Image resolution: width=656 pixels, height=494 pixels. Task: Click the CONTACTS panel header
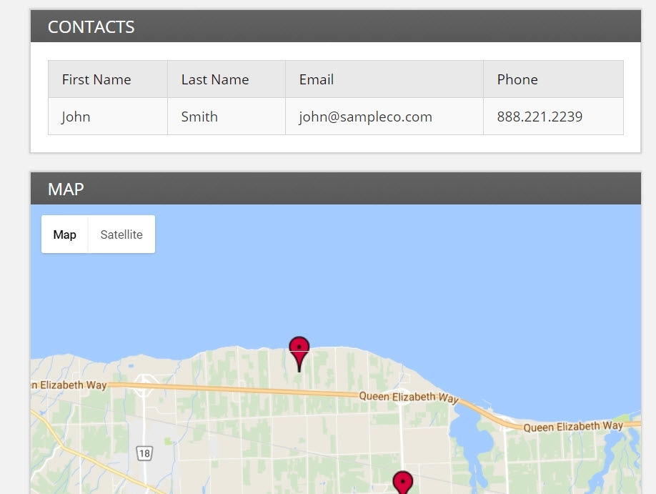pyautogui.click(x=336, y=26)
